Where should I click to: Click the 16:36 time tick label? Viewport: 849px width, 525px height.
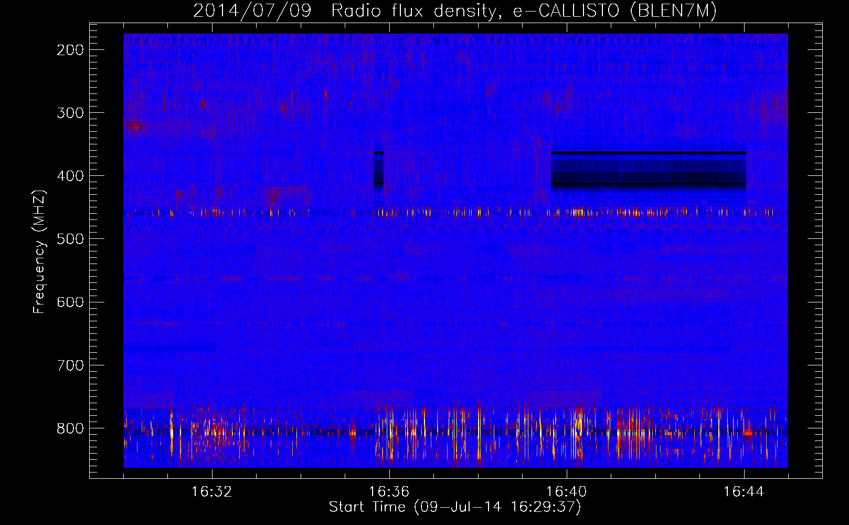389,492
